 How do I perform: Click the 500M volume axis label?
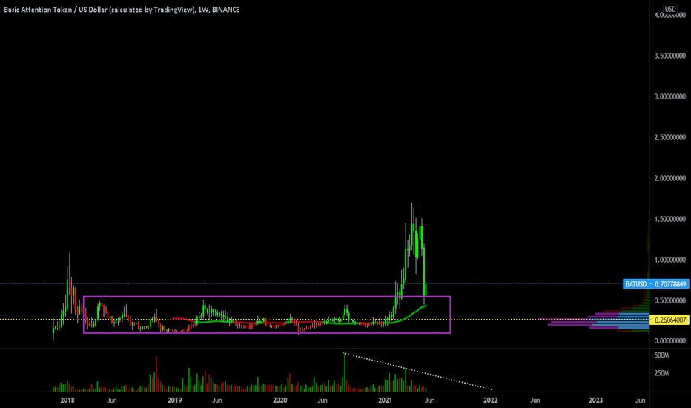661,355
